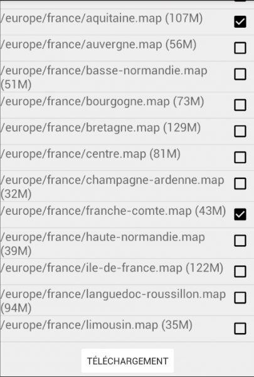Select the bretagne.map (129M) checkbox

(x=240, y=131)
